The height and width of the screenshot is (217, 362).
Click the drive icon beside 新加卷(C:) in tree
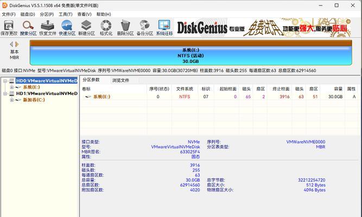[18, 100]
